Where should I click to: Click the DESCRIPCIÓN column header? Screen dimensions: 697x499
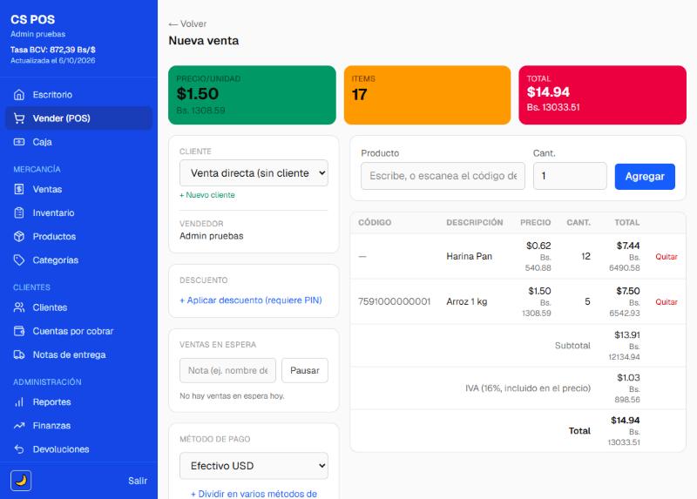click(x=474, y=223)
